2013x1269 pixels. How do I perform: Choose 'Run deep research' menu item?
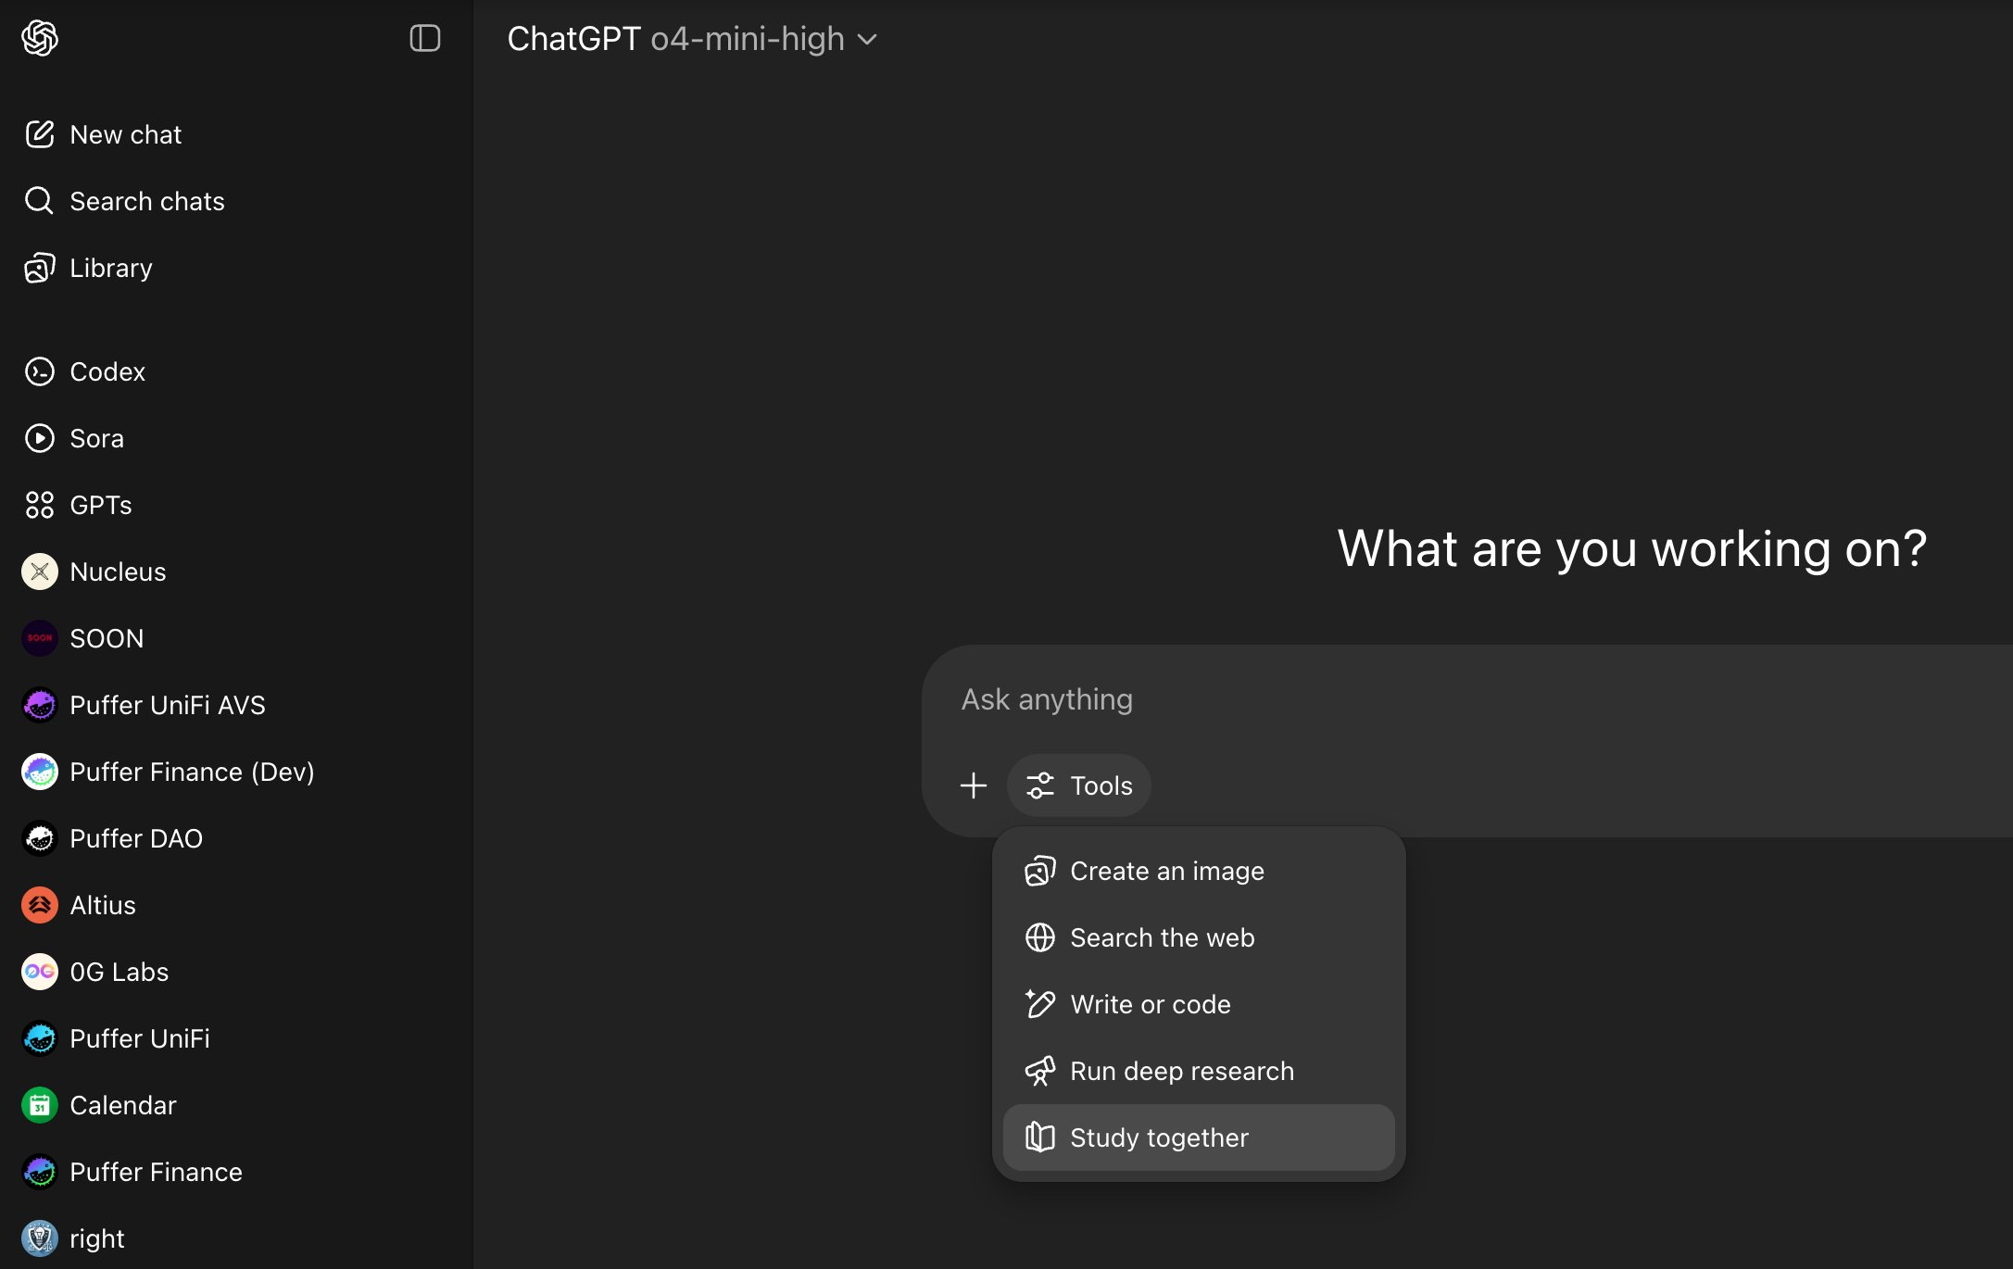pos(1199,1071)
